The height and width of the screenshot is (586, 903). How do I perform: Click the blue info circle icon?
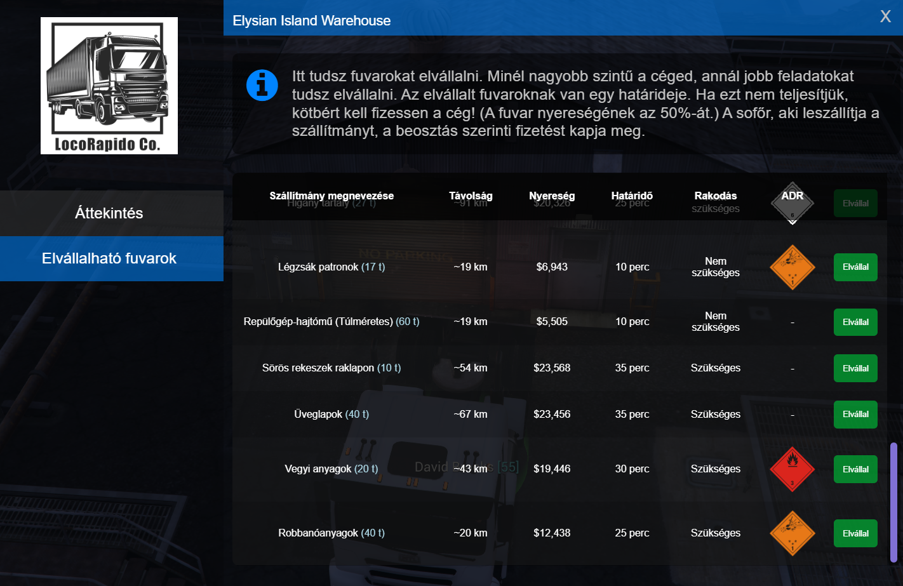262,85
